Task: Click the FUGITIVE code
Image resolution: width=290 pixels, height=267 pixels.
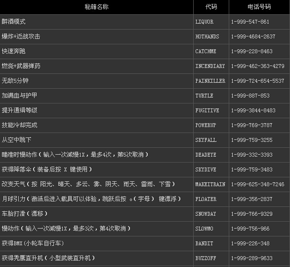Action: click(207, 110)
